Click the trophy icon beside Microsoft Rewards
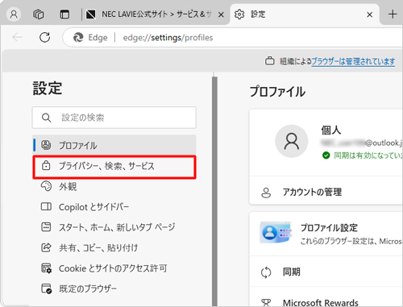Screen dimensions: 403x307 pyautogui.click(x=266, y=303)
